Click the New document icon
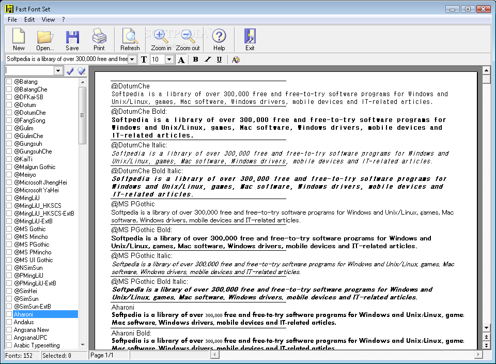Viewport: 496px width, 364px height. (19, 39)
